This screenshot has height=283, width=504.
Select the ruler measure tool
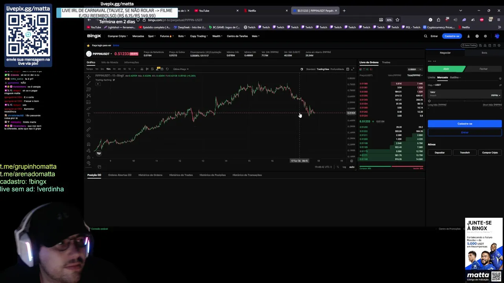pos(89,129)
